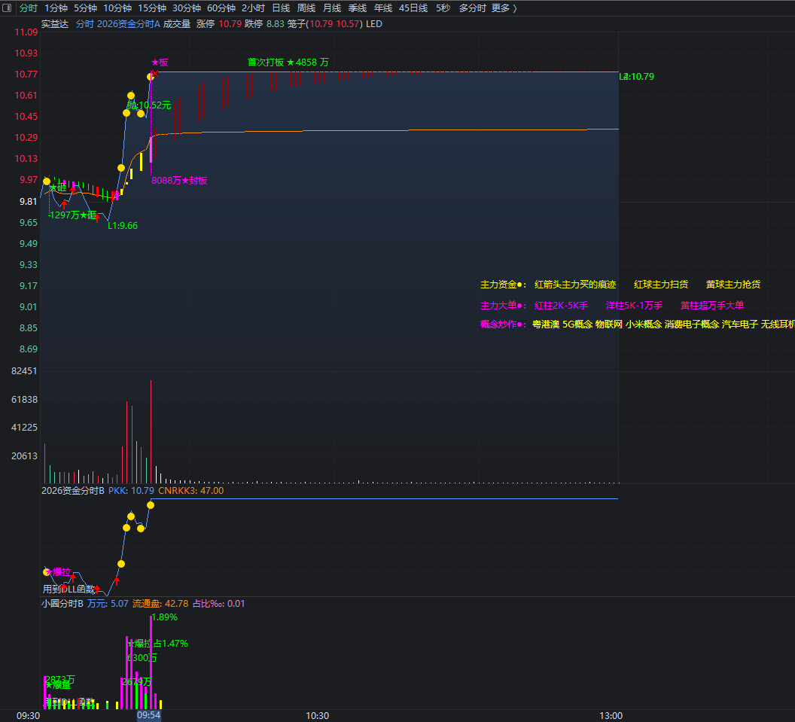Switch to the 多分时 multi-day tab
The image size is (795, 722).
pos(472,8)
